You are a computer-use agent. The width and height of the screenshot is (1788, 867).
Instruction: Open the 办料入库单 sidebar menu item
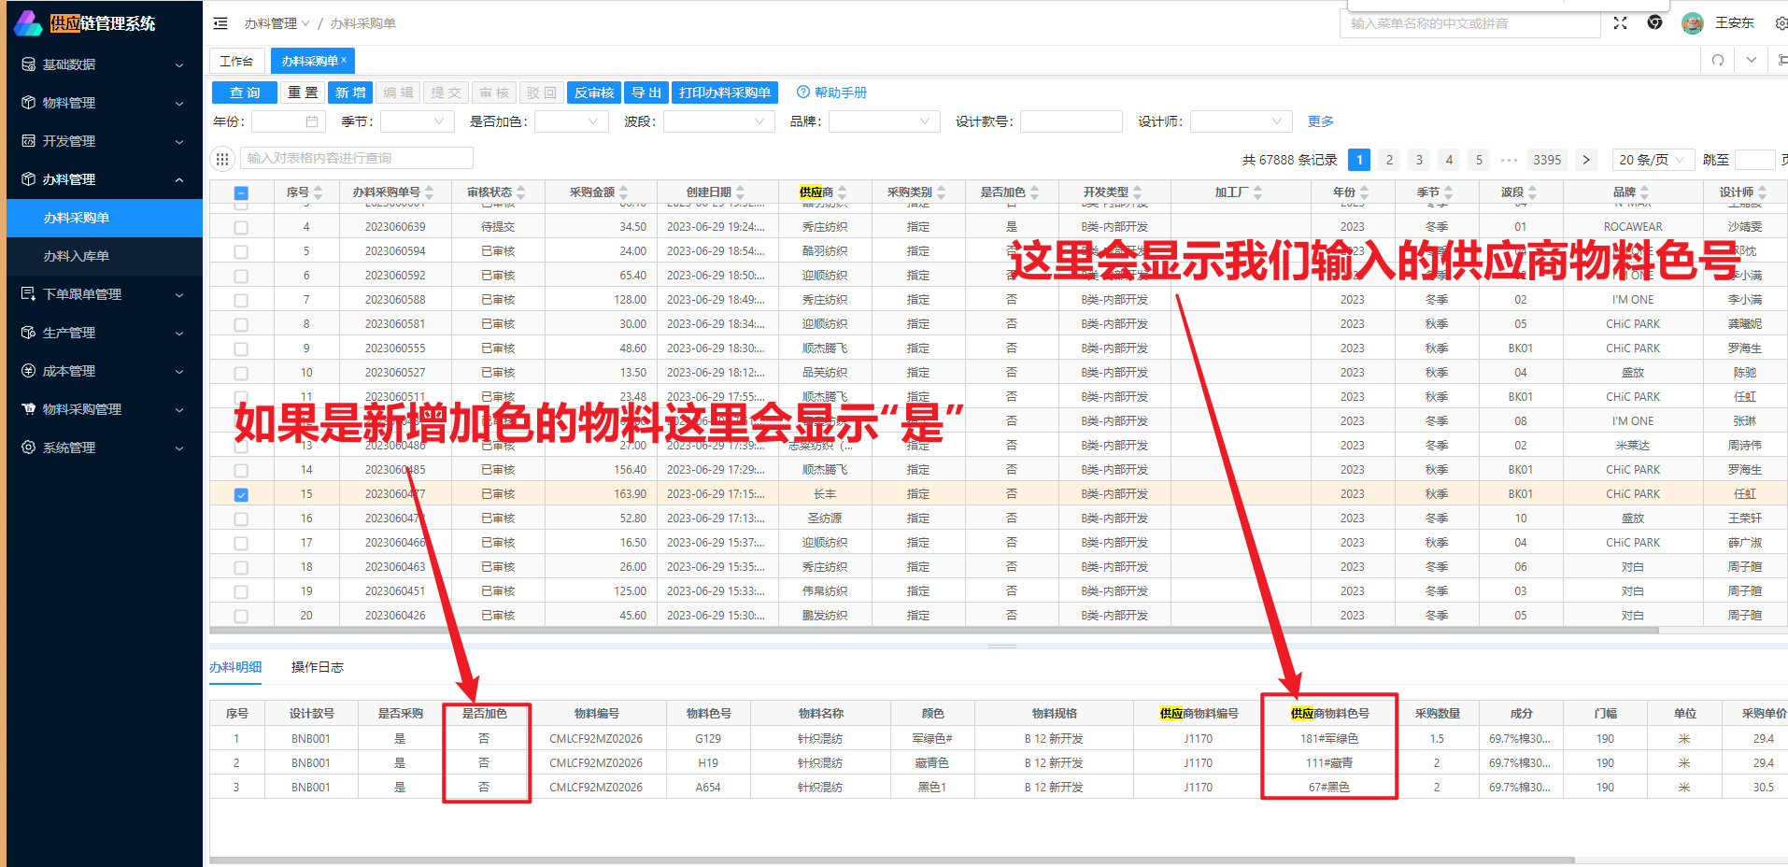[77, 256]
